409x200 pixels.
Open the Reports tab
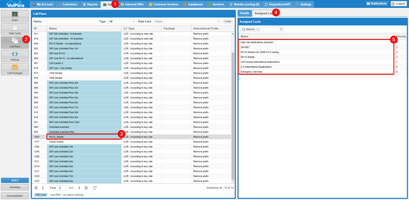(90, 4)
